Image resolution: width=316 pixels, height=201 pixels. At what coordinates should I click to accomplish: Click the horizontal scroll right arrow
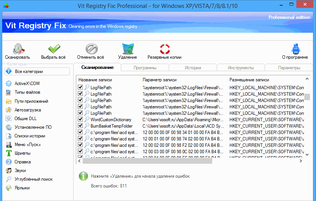(301, 161)
